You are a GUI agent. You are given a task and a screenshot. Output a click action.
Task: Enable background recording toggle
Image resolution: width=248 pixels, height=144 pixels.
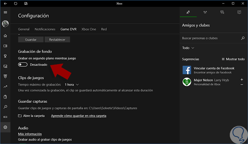[x=23, y=64]
